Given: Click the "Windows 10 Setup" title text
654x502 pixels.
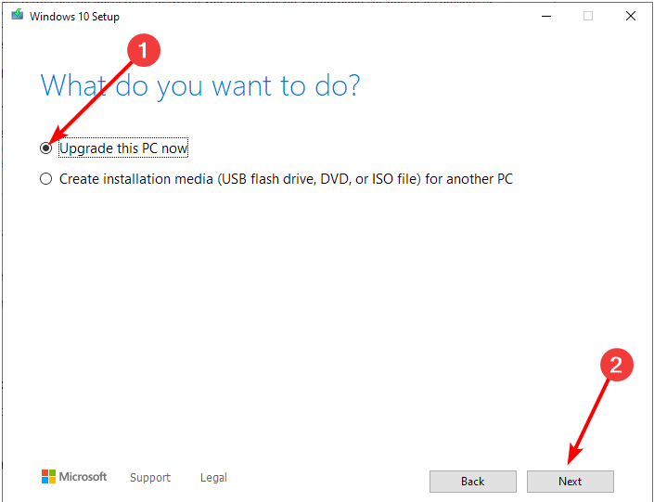Looking at the screenshot, I should [74, 17].
